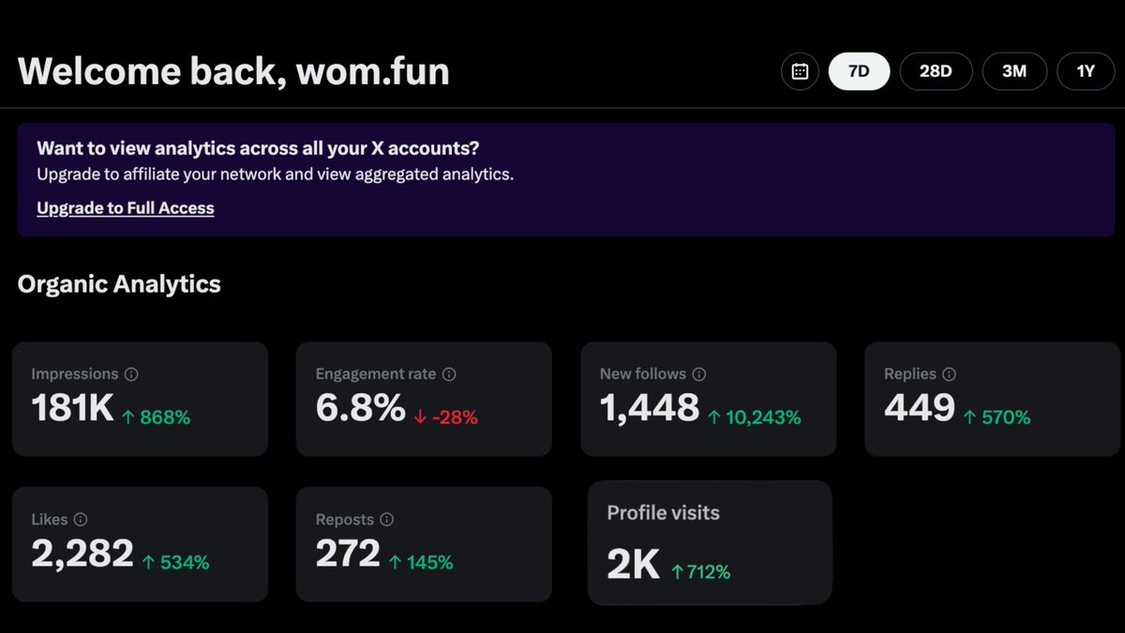
Task: Click the Impressions info icon
Action: [131, 373]
